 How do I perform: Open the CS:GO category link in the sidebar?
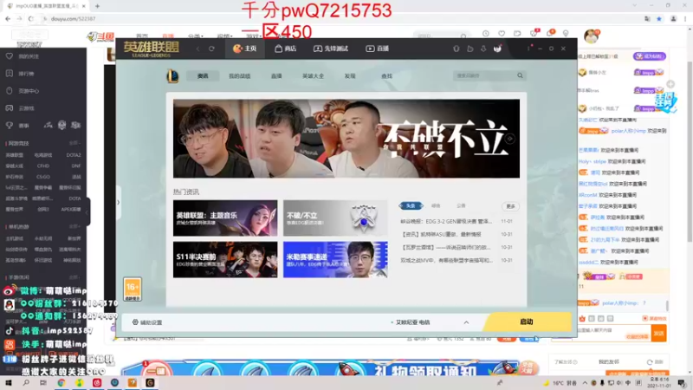pyautogui.click(x=43, y=177)
